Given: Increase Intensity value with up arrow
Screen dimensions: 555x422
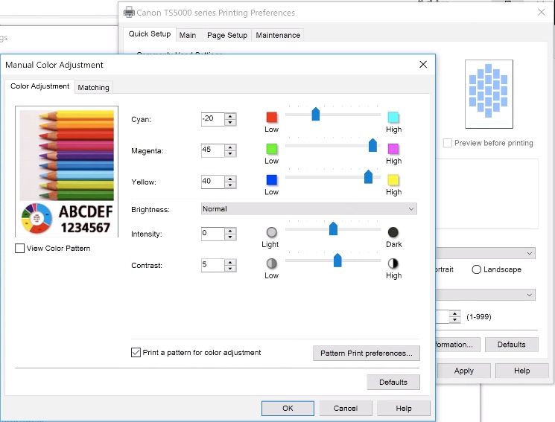Looking at the screenshot, I should (230, 231).
